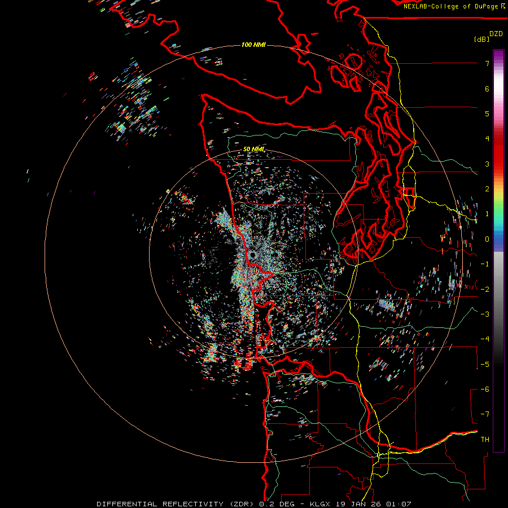Click the 3 value on color scale
Image resolution: width=508 pixels, height=508 pixels.
(487, 164)
